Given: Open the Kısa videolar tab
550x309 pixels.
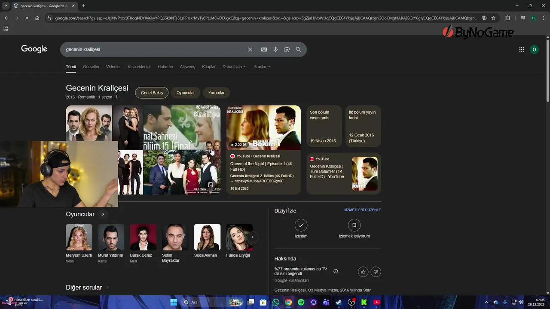Looking at the screenshot, I should [139, 67].
